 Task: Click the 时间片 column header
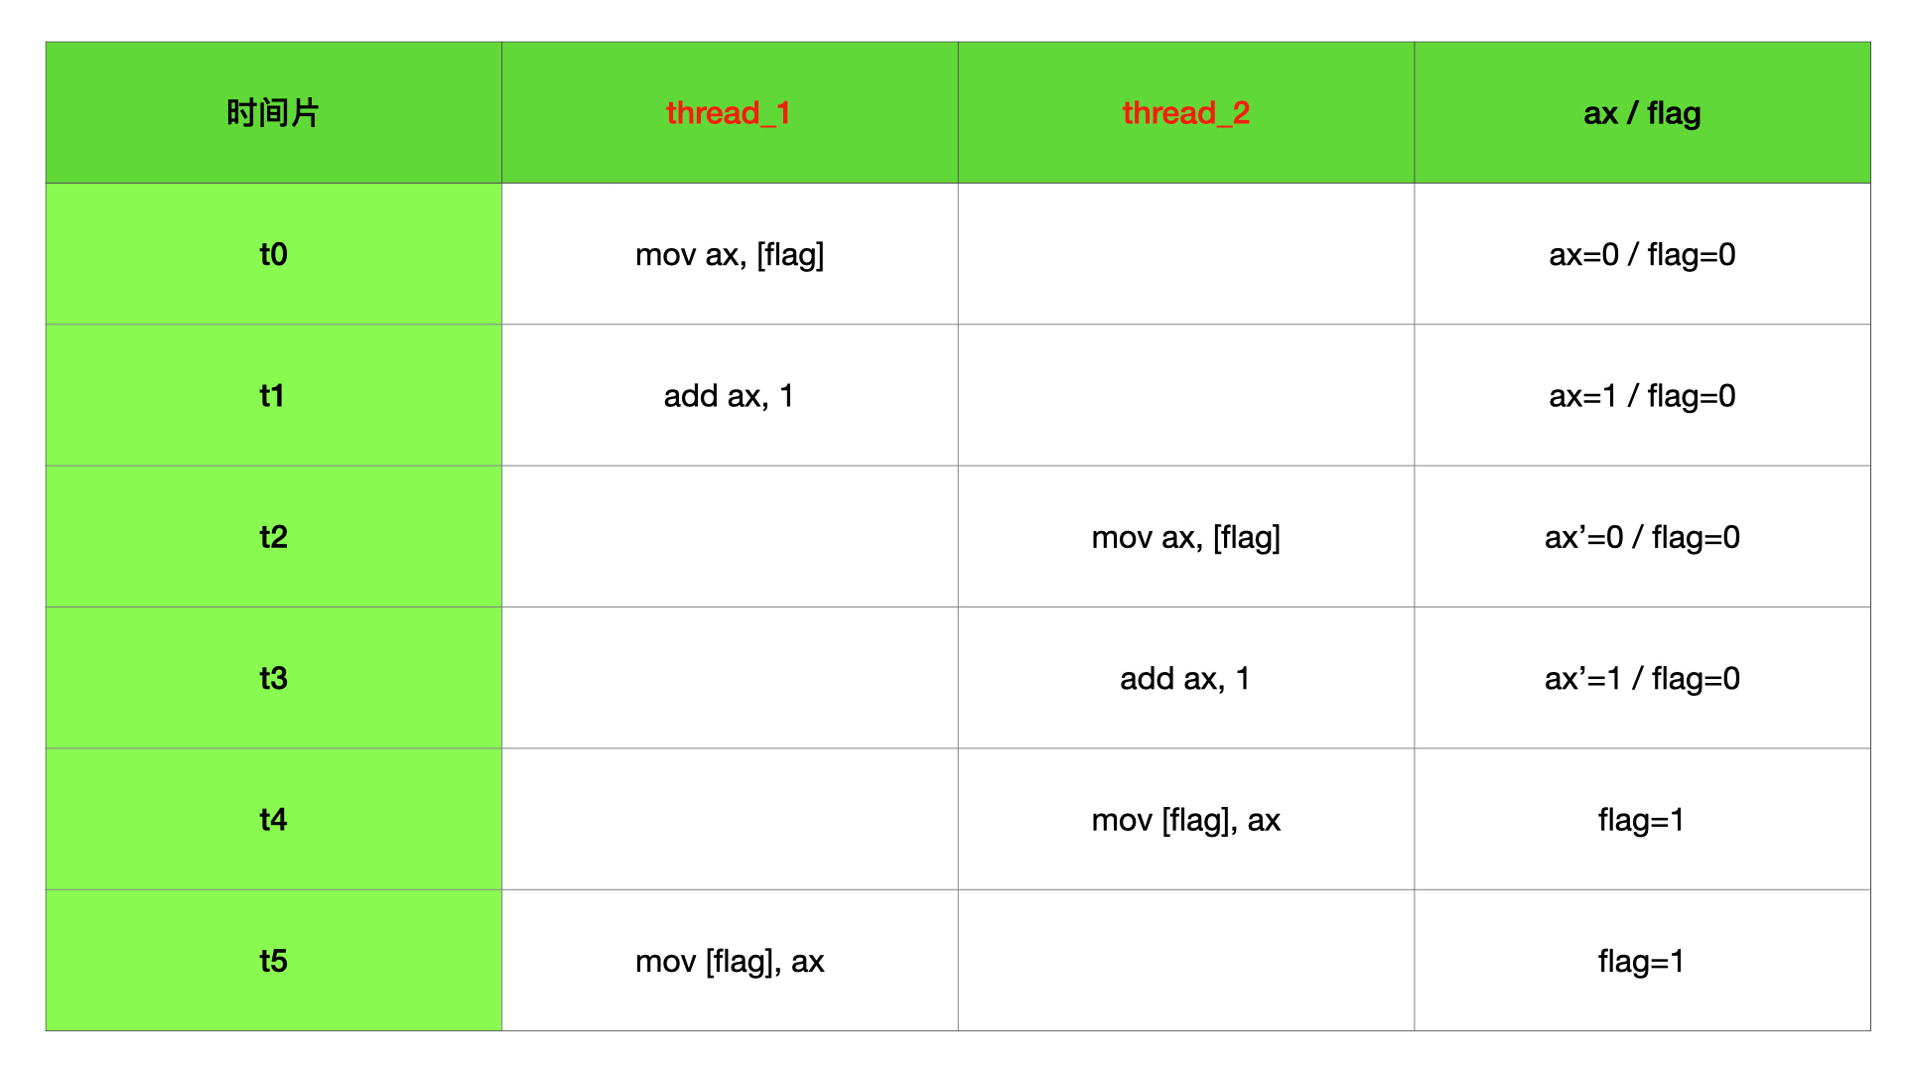[x=273, y=113]
